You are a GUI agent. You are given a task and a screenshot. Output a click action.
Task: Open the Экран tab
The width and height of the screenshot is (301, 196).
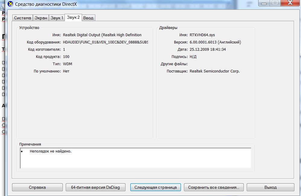coord(41,18)
